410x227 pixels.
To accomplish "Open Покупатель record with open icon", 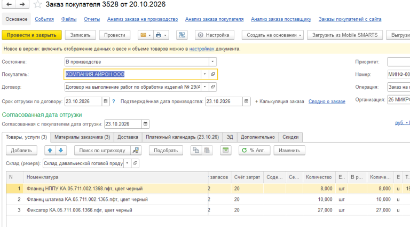I will click(213, 74).
